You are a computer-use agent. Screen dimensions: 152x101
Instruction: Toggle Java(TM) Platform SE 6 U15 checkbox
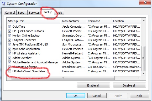[x=9, y=44]
